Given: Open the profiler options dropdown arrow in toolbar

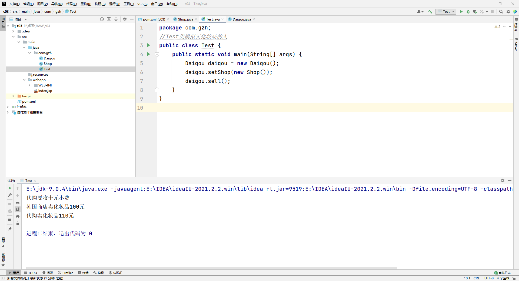Looking at the screenshot, I should point(487,12).
